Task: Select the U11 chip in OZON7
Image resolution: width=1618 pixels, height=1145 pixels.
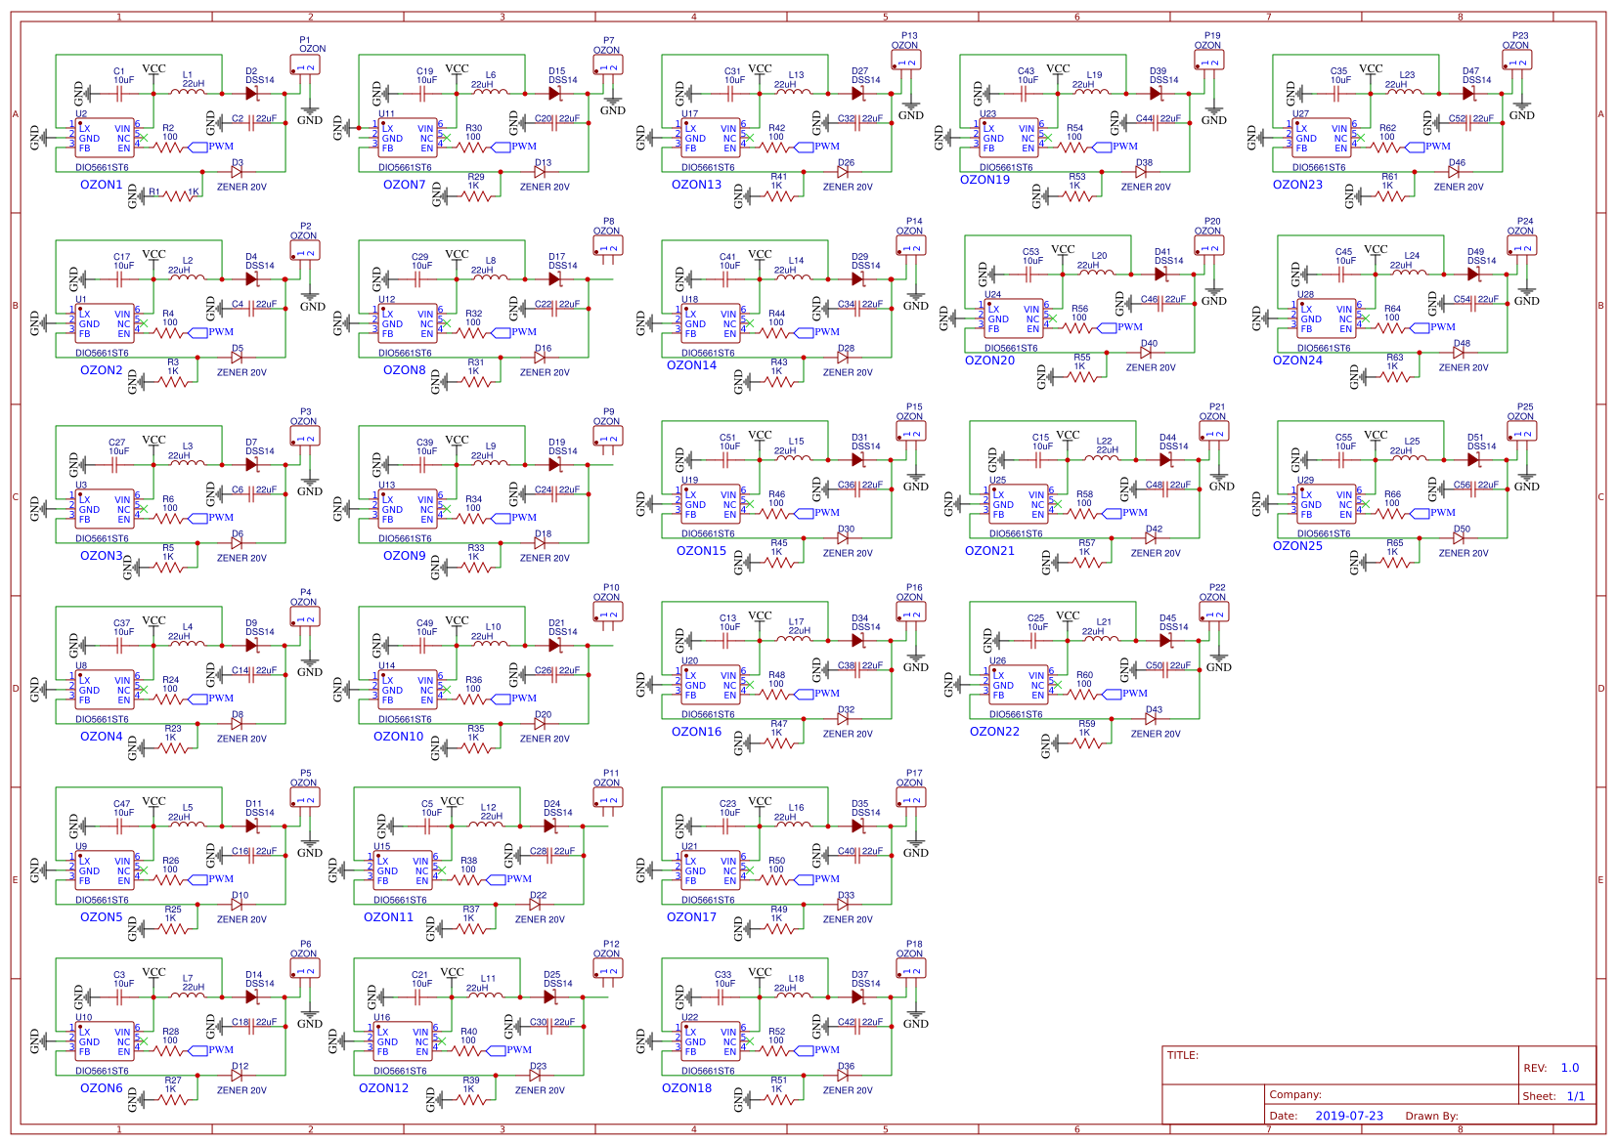Action: click(x=408, y=138)
